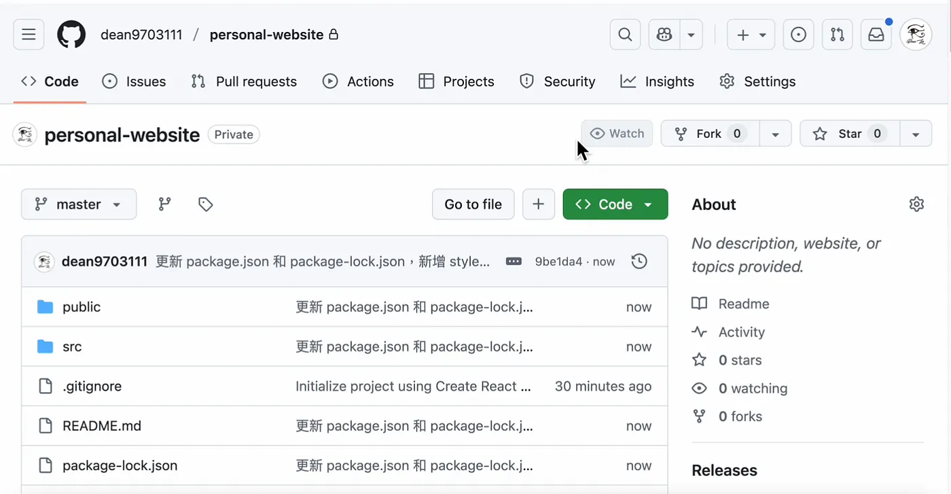Screen dimensions: 951x494
Task: Expand the Fork dropdown arrow
Action: (775, 134)
